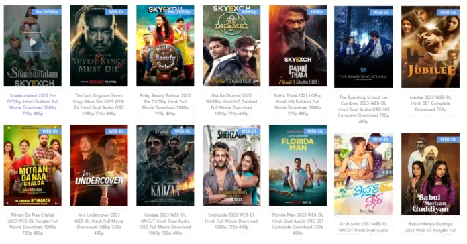This screenshot has width=467, height=244.
Task: Open the Mitran Da Naa Chalda poster
Action: [32, 165]
